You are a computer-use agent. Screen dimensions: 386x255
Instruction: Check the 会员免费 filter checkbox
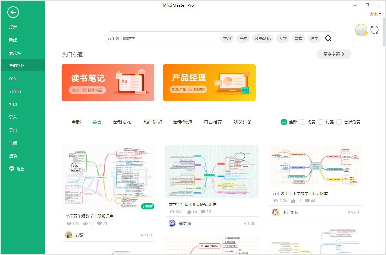(339, 122)
